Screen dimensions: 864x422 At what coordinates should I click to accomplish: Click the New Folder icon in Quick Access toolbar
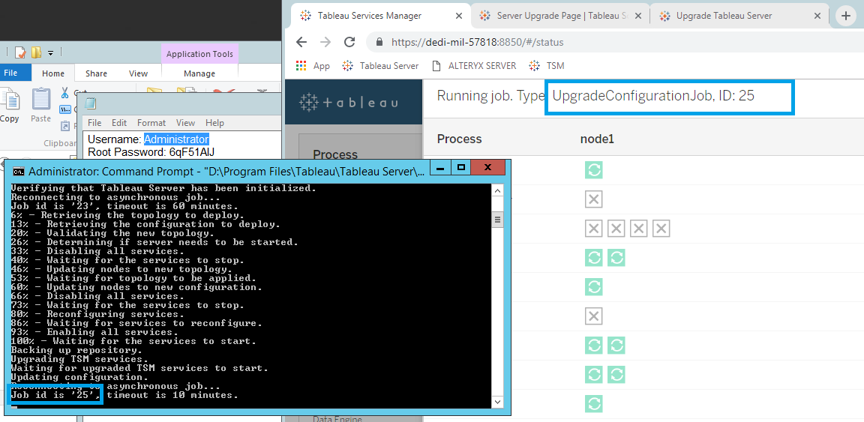tap(36, 52)
